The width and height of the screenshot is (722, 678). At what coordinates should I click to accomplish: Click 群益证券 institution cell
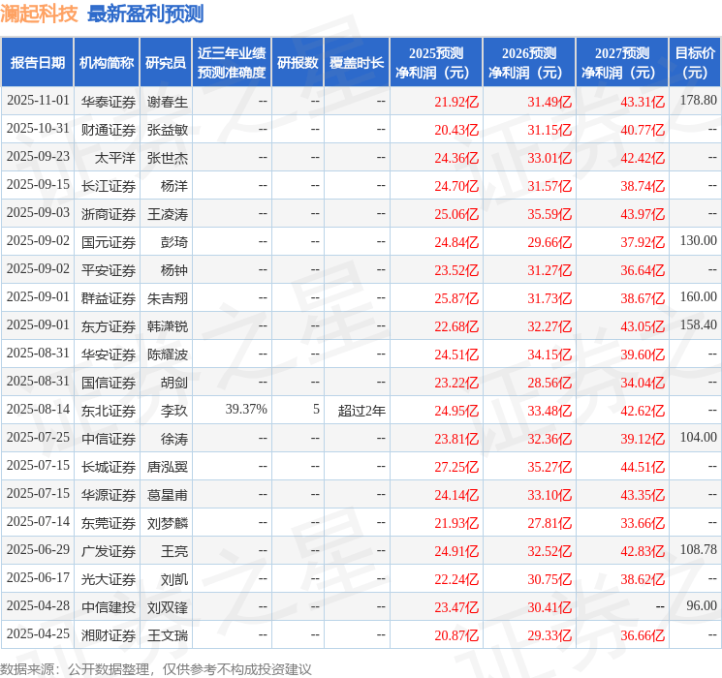pos(109,298)
